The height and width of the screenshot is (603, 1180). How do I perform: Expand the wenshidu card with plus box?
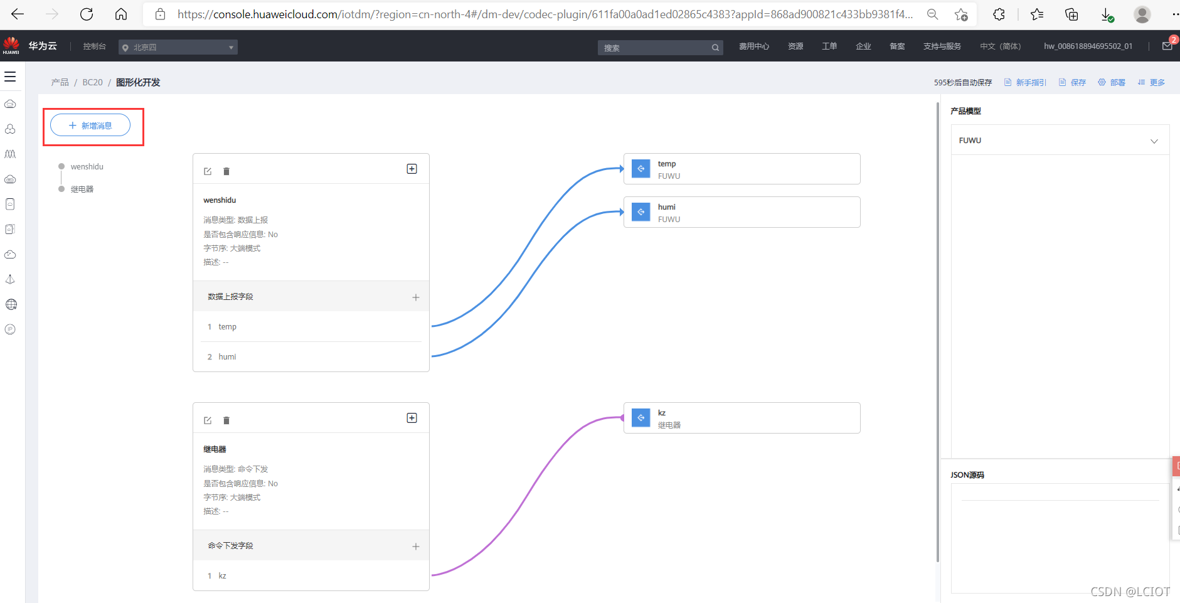click(x=412, y=169)
